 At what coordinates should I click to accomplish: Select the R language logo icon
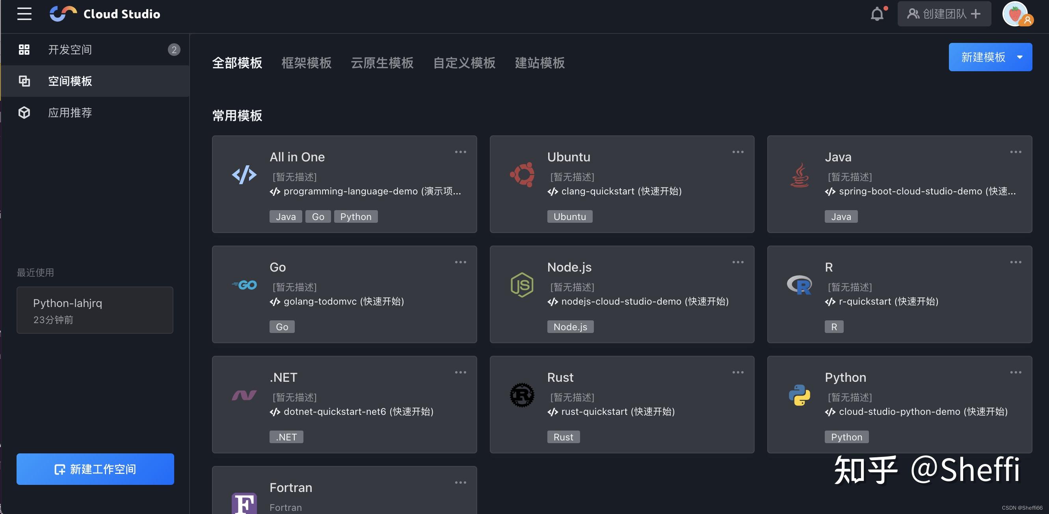click(x=799, y=285)
